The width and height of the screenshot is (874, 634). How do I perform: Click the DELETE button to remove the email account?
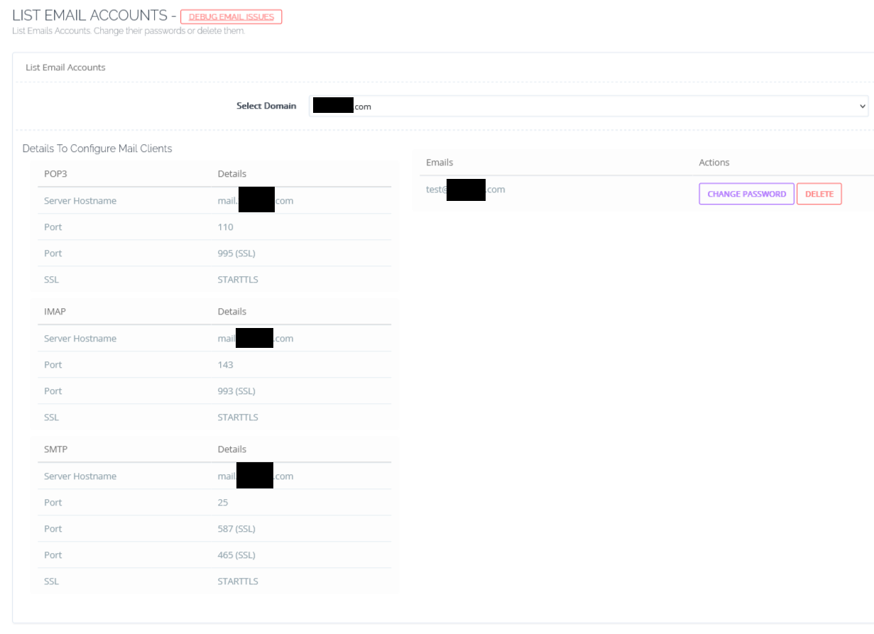point(819,193)
